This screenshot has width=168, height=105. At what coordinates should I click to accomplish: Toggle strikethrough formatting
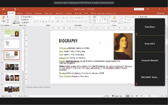click(46, 21)
